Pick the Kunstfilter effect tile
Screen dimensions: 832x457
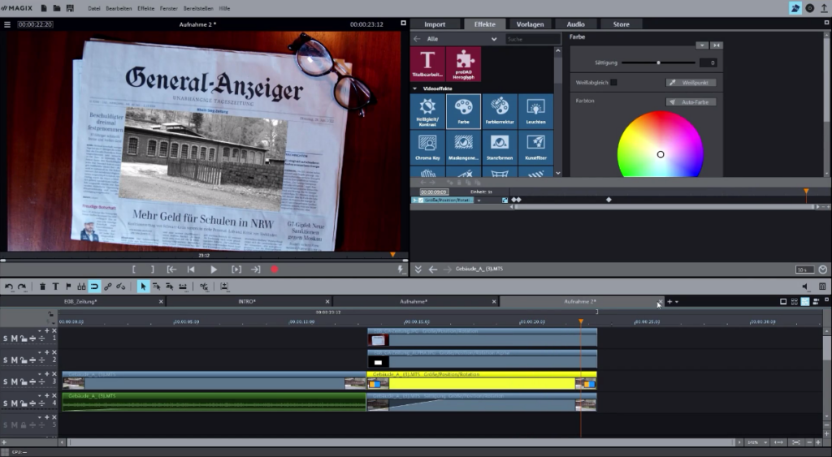[536, 148]
